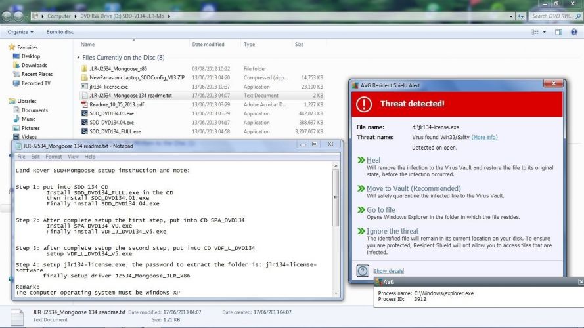584x328 pixels.
Task: Open the Videos library
Action: point(29,137)
